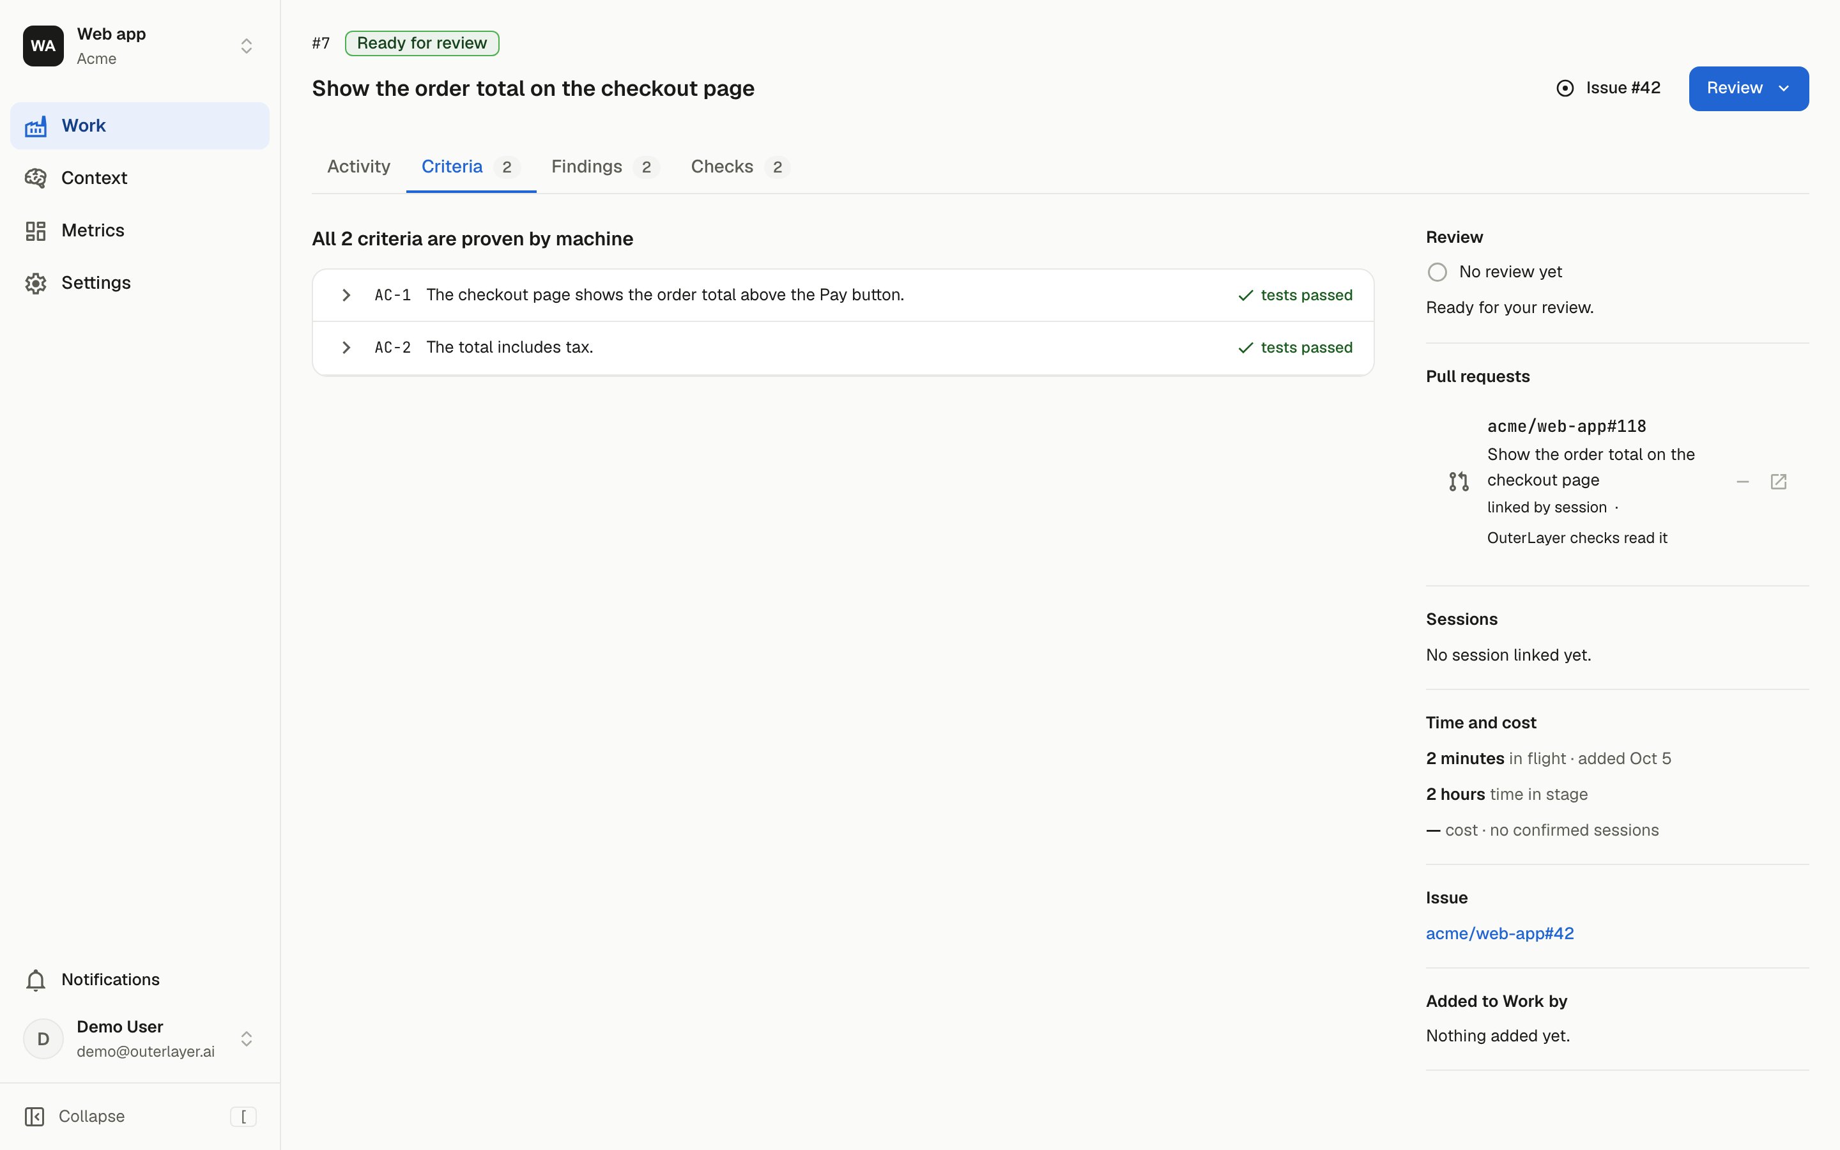Open the Web app workspace switcher chevrons

tap(247, 45)
